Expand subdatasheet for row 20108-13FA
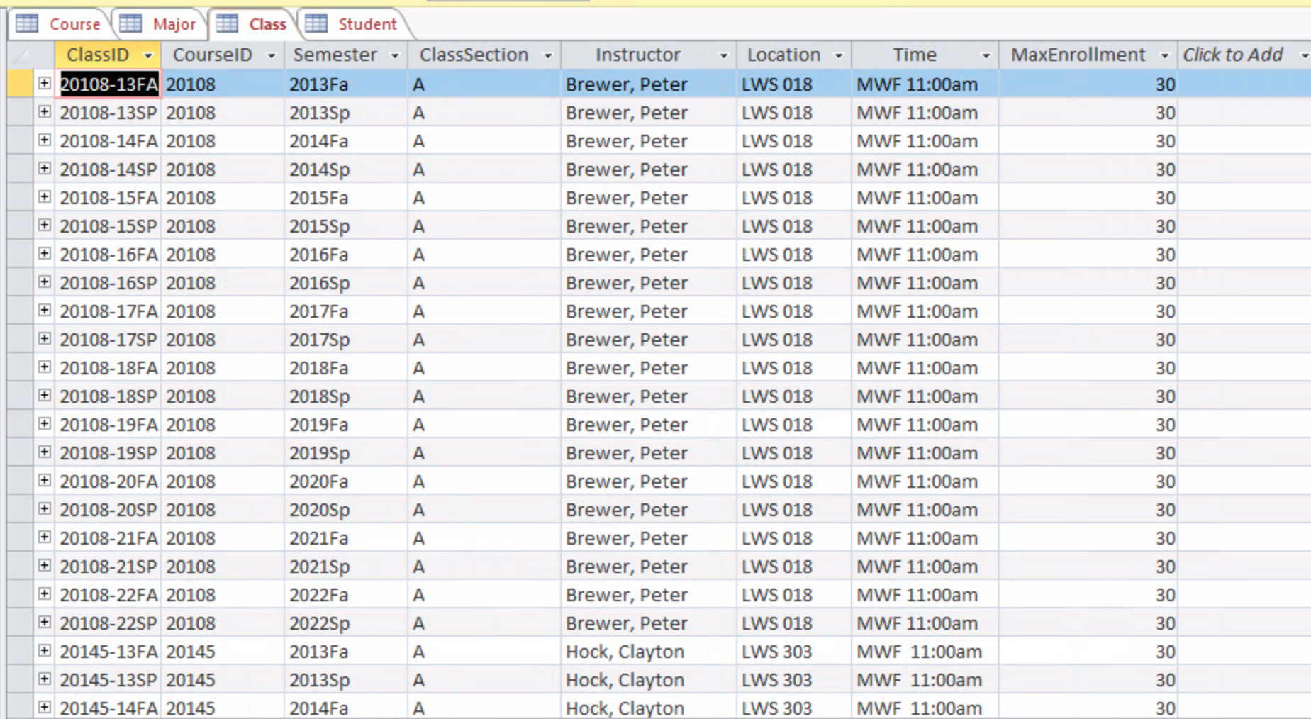 [x=45, y=84]
